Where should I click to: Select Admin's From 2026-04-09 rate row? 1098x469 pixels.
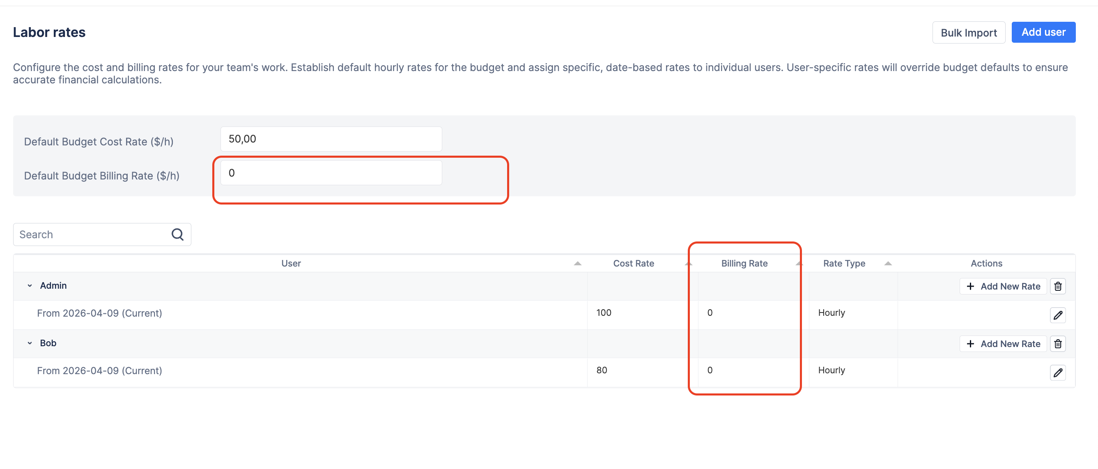pyautogui.click(x=99, y=313)
